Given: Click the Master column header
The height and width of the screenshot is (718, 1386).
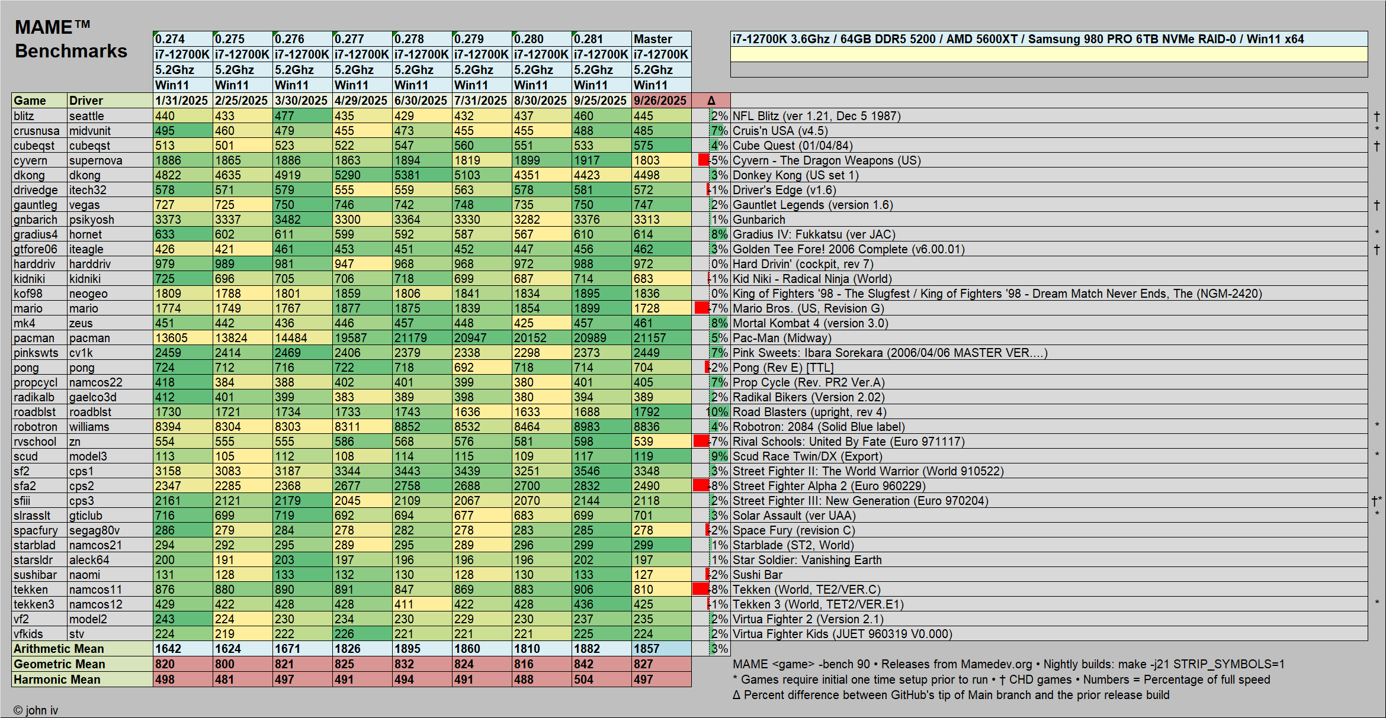Looking at the screenshot, I should tap(662, 38).
